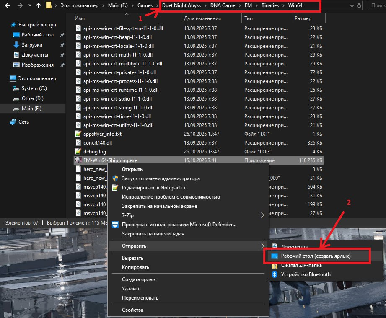This screenshot has height=318, width=386.
Task: Go back with the left arrow button
Action: coord(8,5)
